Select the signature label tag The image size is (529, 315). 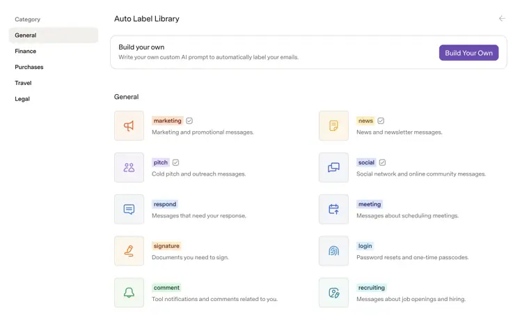[166, 246]
